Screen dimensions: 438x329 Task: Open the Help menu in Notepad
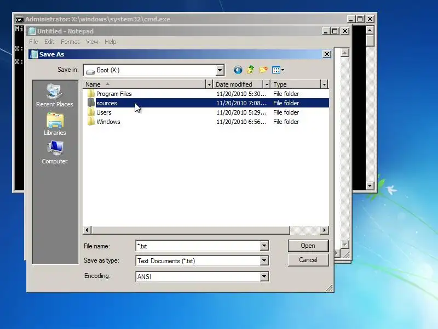click(111, 42)
